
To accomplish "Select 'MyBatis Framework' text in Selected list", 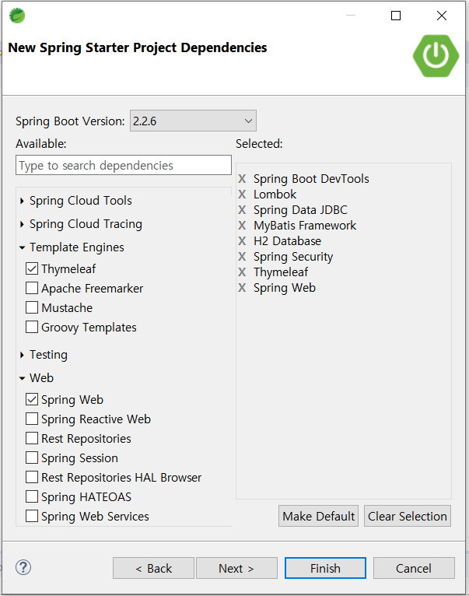I will tap(305, 226).
